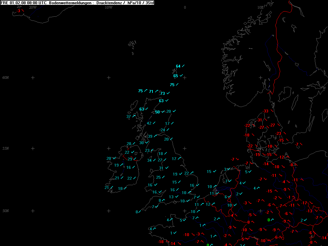Select the 10E longitude label
The width and height of the screenshot is (328, 246).
260,7
